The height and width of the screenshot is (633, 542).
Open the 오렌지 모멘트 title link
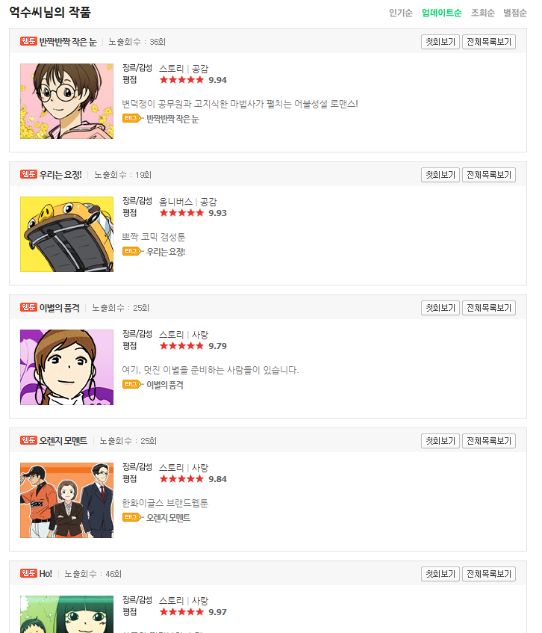63,441
